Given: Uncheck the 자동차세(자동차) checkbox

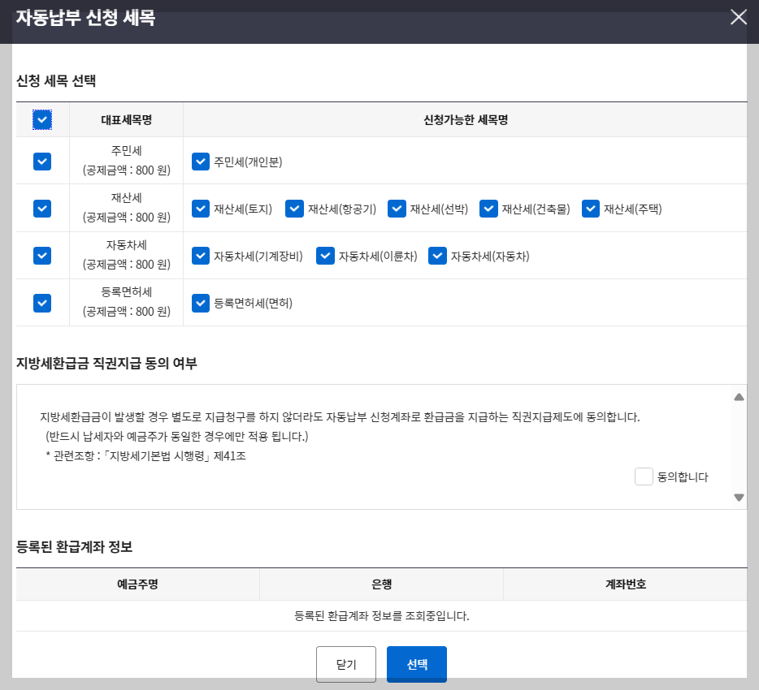Looking at the screenshot, I should [437, 256].
